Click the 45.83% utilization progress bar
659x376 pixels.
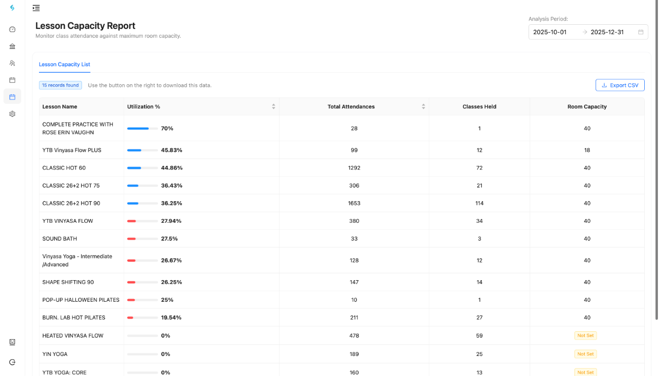point(142,150)
